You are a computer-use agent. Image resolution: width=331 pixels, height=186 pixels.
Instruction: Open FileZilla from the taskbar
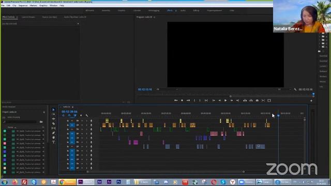(24, 182)
